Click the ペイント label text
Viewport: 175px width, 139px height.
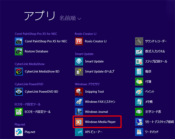[150, 92]
